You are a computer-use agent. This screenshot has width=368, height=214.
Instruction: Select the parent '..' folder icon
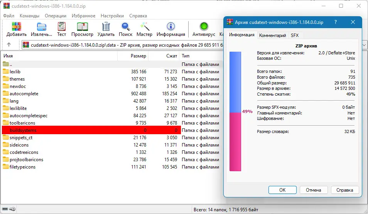pos(6,64)
